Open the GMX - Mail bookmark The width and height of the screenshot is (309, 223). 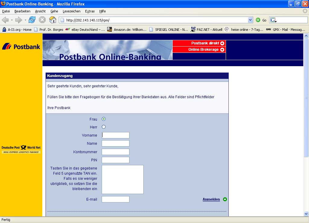coord(285,30)
